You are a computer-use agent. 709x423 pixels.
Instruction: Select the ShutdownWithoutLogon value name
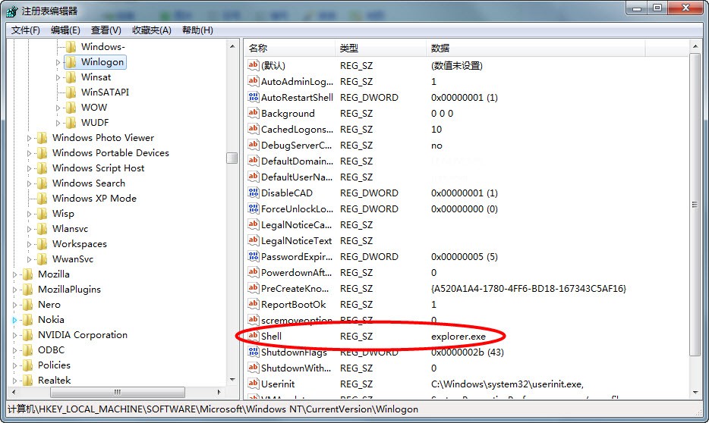(x=296, y=368)
